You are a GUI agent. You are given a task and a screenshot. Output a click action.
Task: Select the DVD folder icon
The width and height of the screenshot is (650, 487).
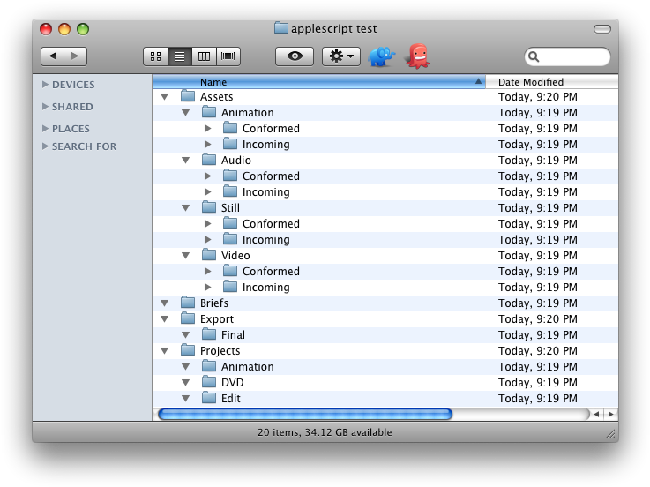click(x=209, y=382)
